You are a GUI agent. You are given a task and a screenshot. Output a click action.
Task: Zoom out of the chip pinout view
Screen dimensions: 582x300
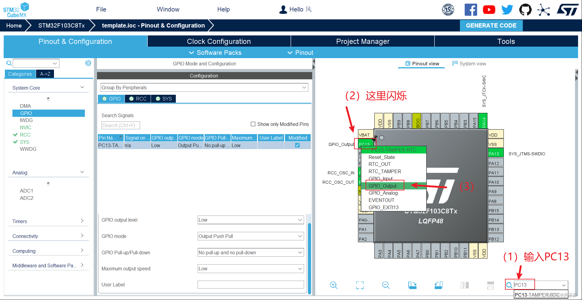pos(386,285)
